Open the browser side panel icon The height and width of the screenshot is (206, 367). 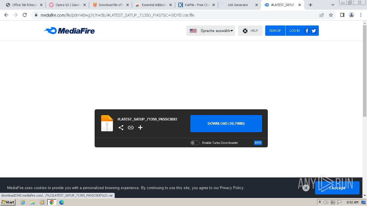[x=342, y=15]
